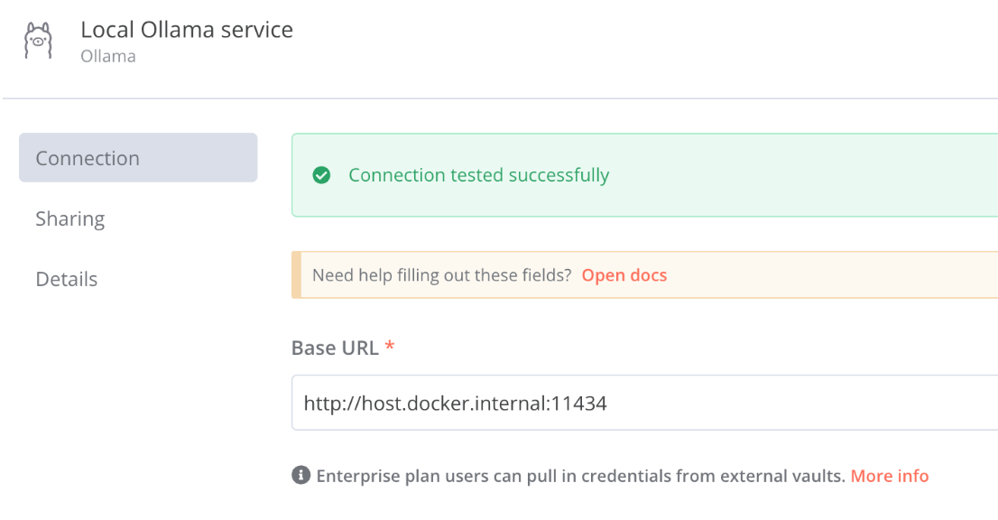Click the 'Local Ollama service' credential name
This screenshot has height=520, width=998.
tap(187, 29)
